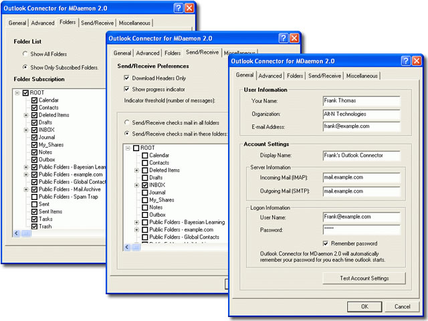Click left scroll arrow in Send/Receive folder list
428x321 pixels.
point(127,247)
